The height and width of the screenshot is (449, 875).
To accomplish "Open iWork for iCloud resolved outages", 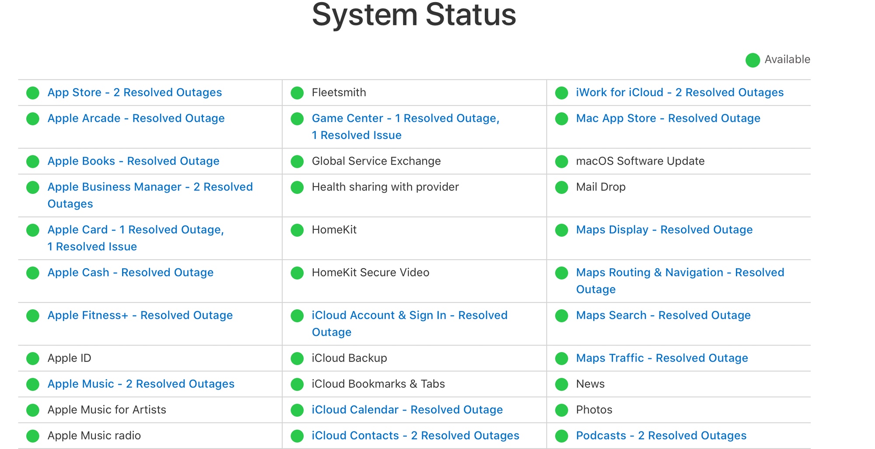I will pyautogui.click(x=680, y=93).
